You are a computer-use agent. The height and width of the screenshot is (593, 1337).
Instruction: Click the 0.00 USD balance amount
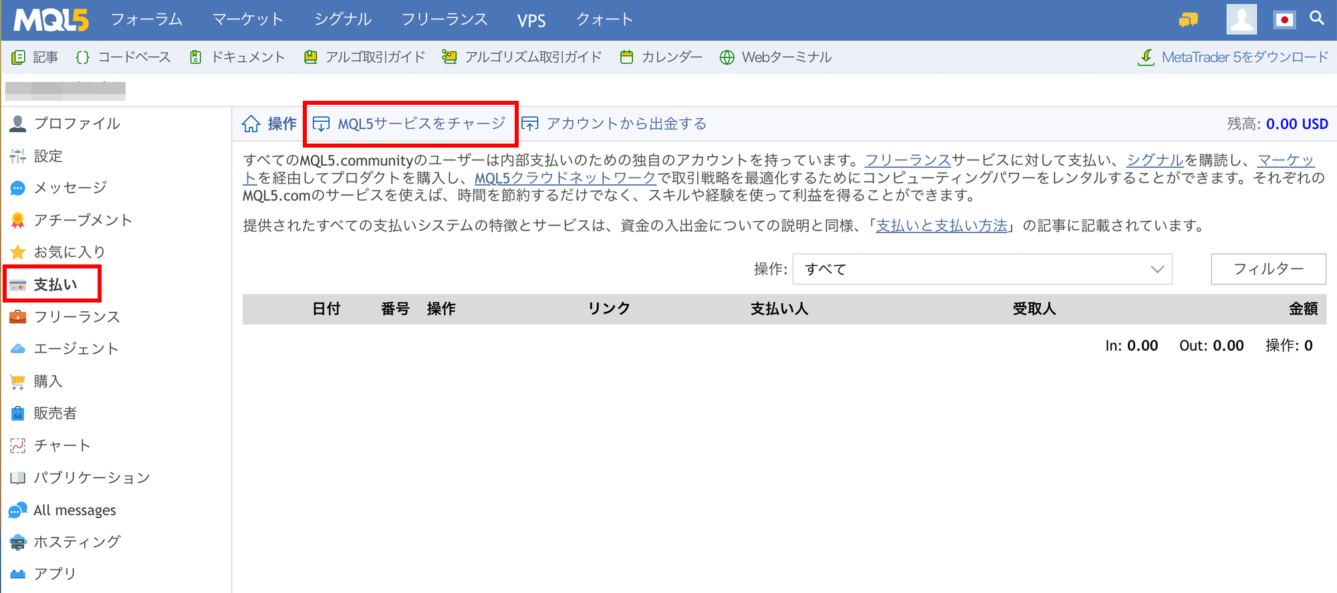1297,124
